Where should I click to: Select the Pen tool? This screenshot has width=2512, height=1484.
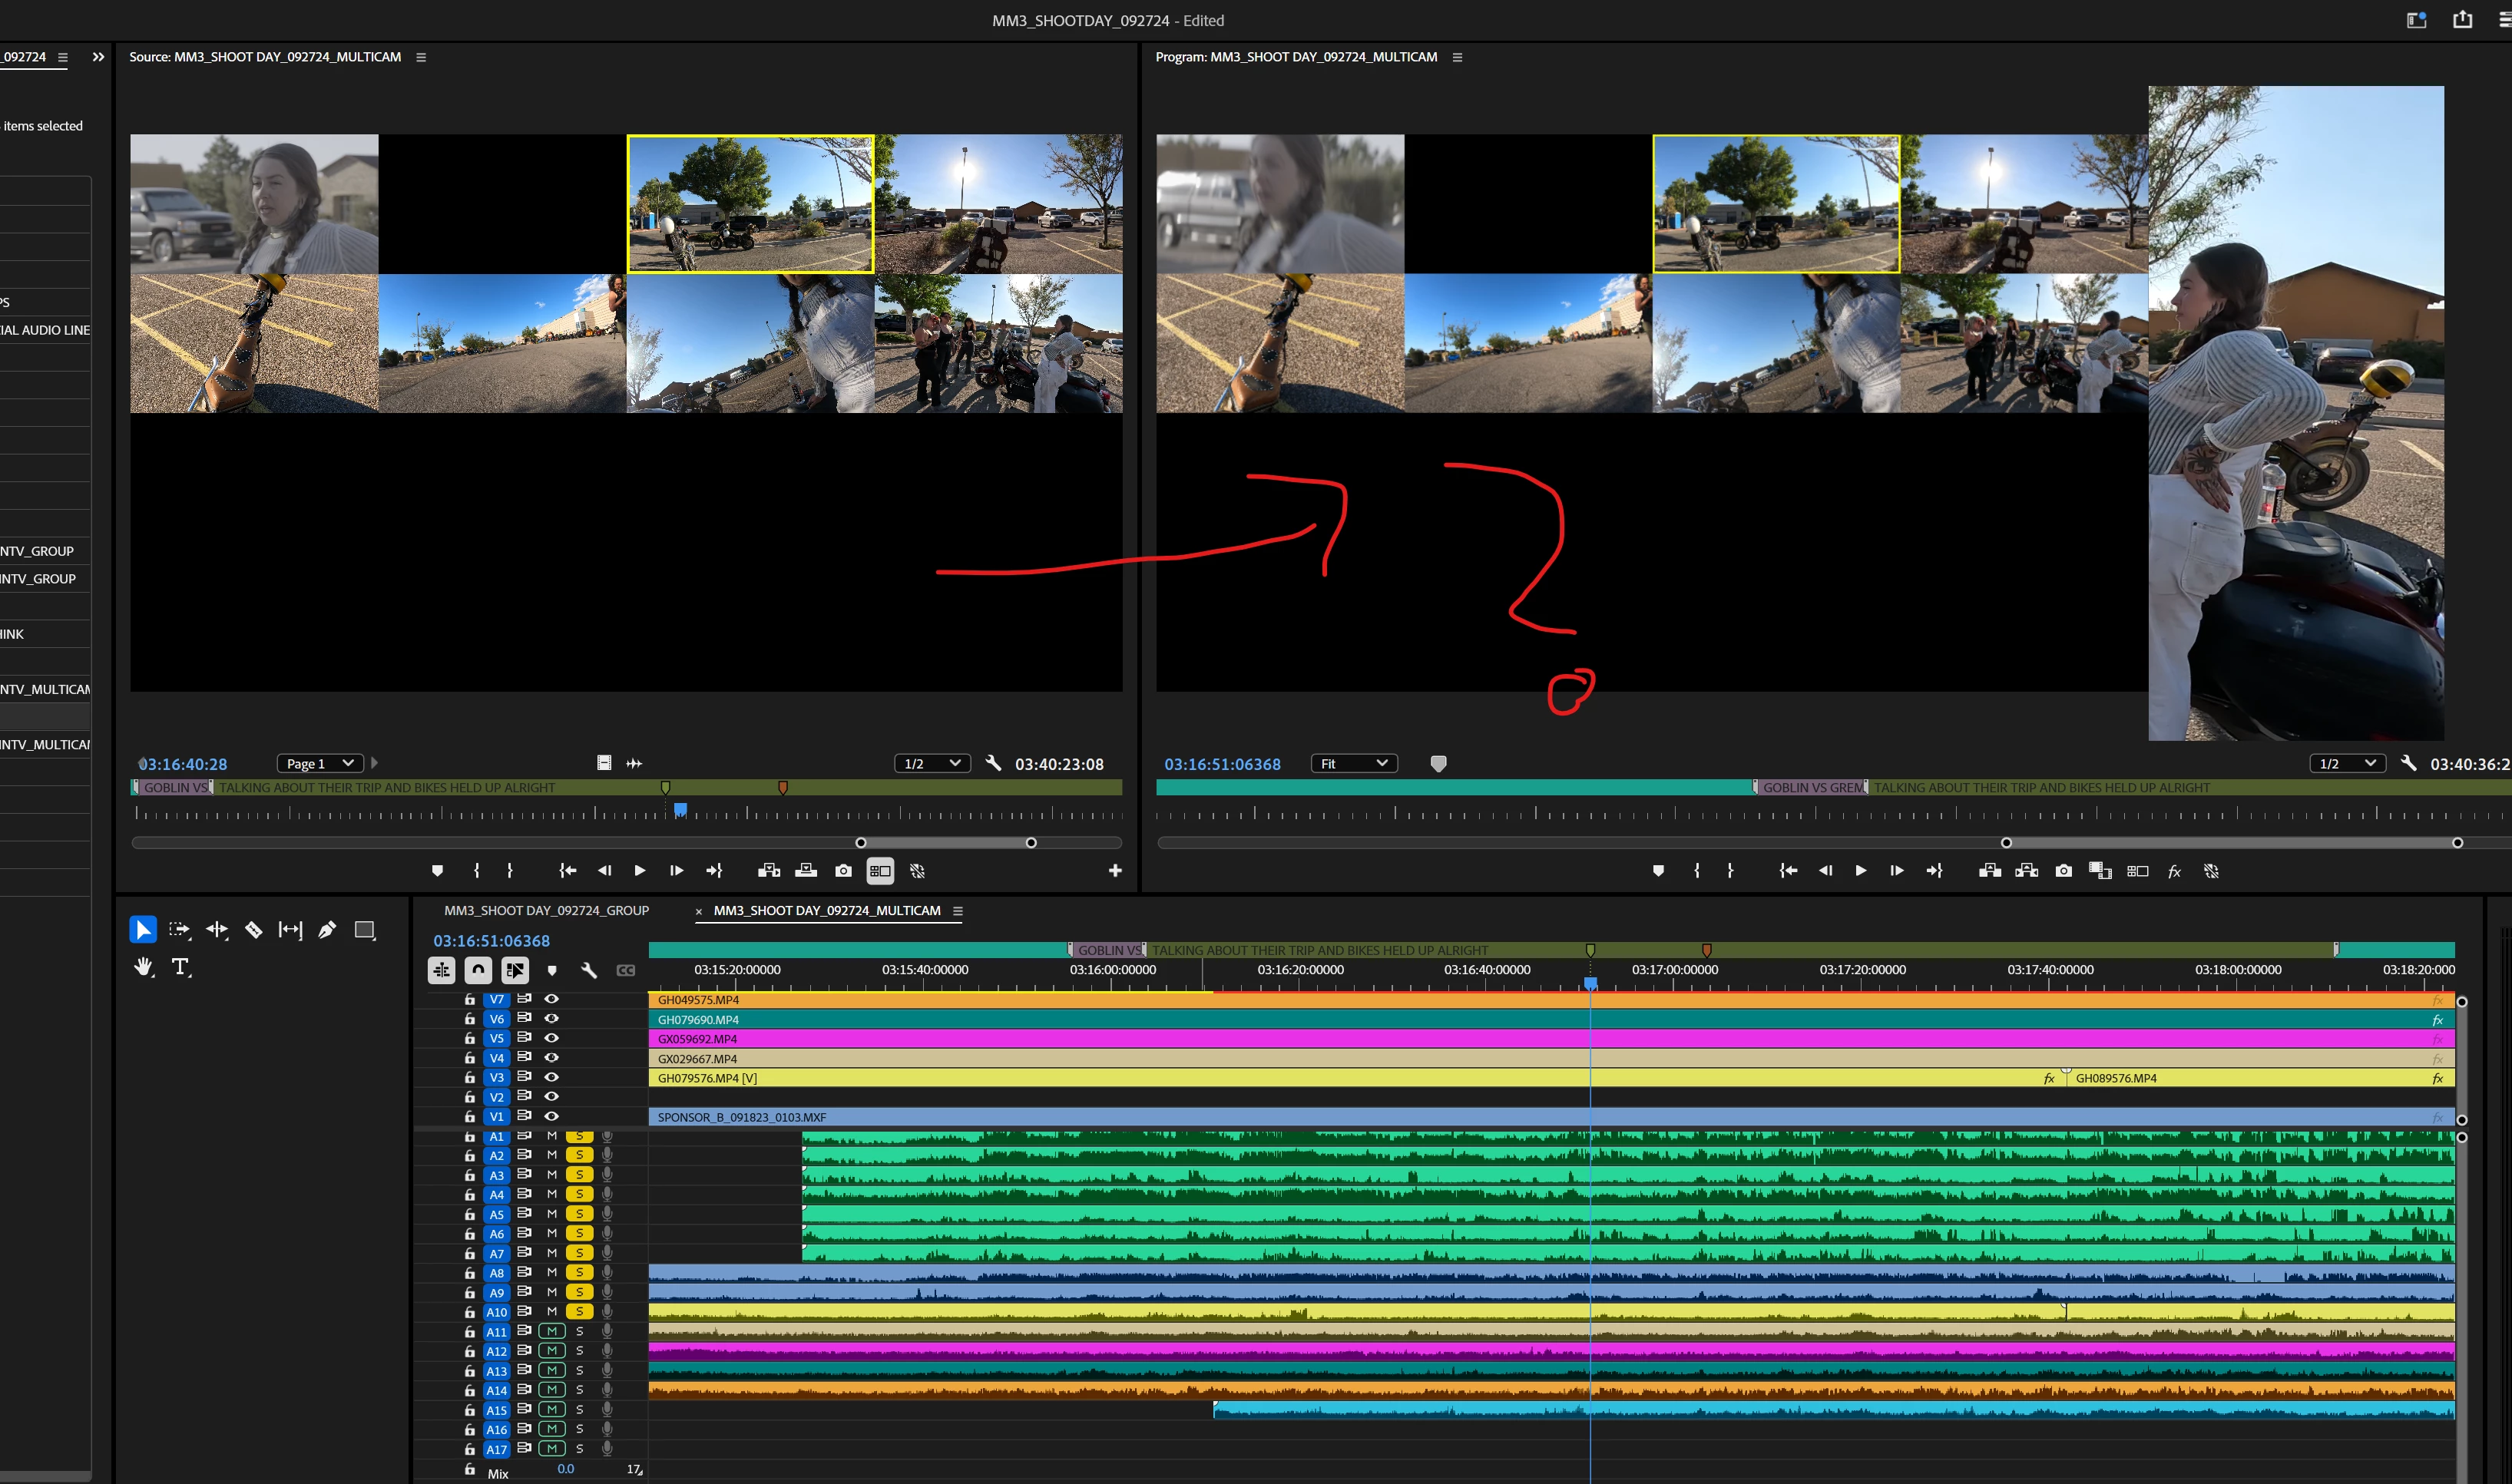pos(327,930)
